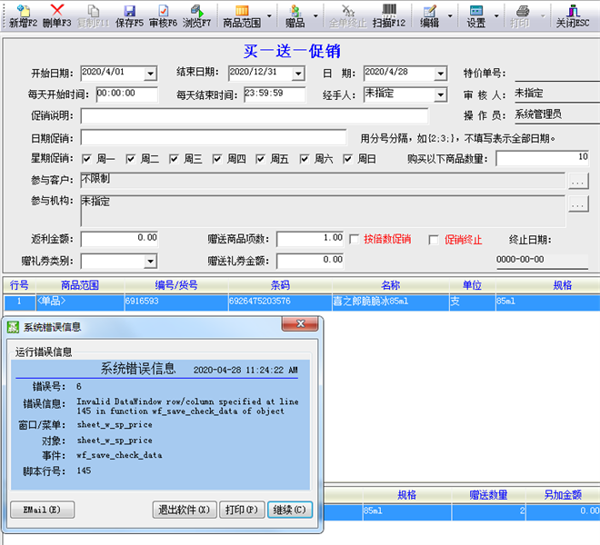Click the 每天开始时间 field
Screen dimensions: 600x545
pos(126,94)
